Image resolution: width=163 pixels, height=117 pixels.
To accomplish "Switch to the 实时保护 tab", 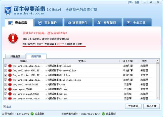I will 49,23.
